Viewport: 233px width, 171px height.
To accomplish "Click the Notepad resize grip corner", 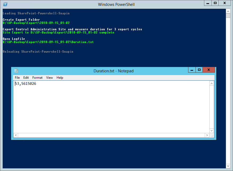I will tap(212, 136).
